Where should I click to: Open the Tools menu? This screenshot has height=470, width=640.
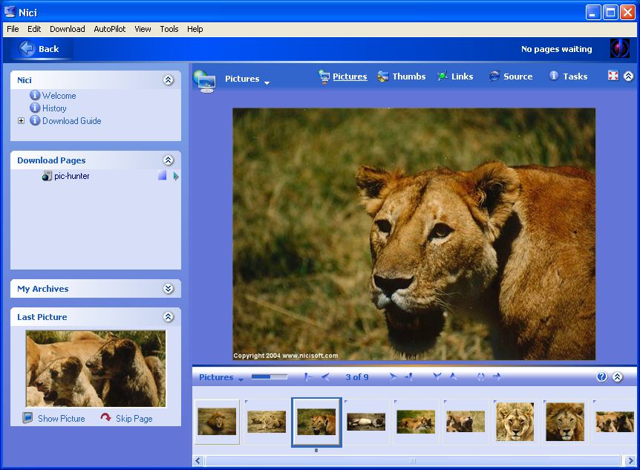(169, 29)
